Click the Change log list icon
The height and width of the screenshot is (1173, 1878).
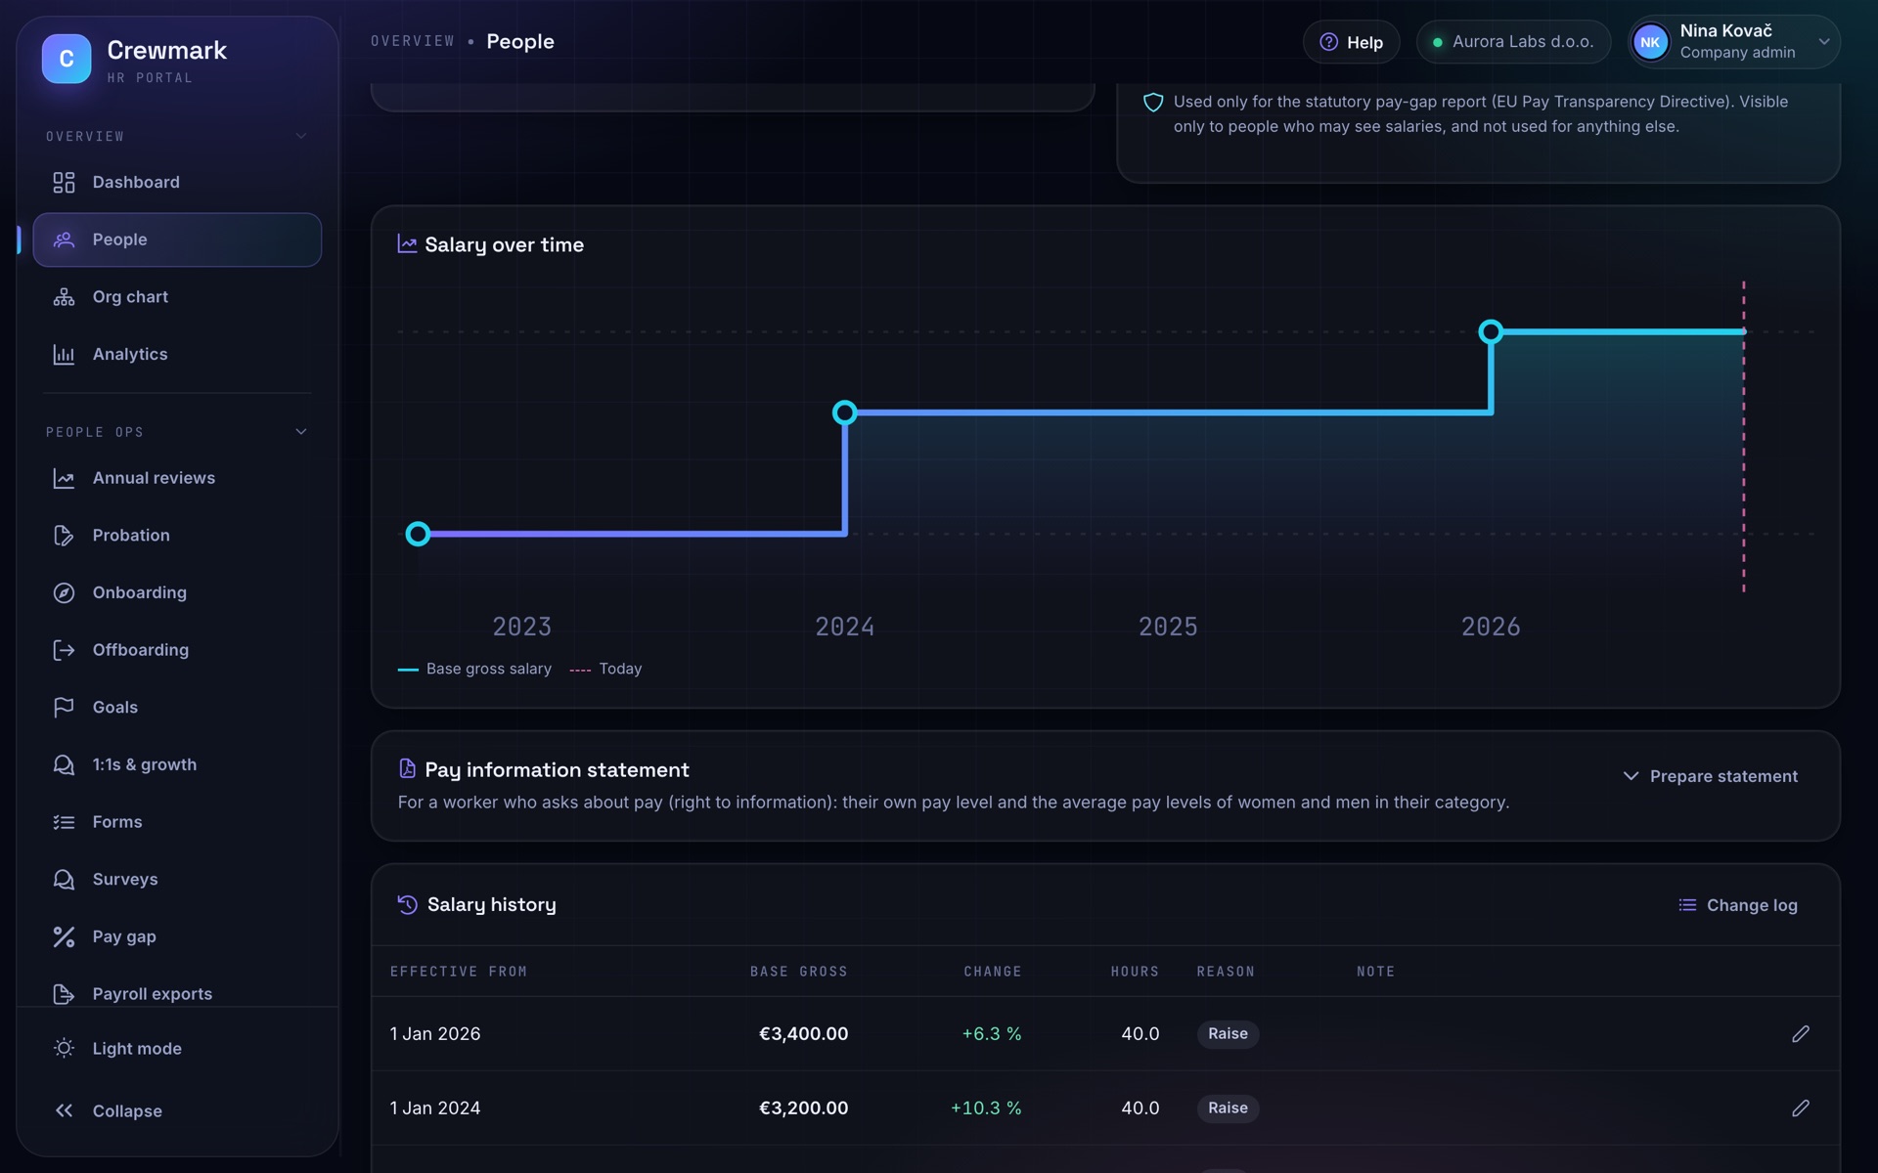1687,905
